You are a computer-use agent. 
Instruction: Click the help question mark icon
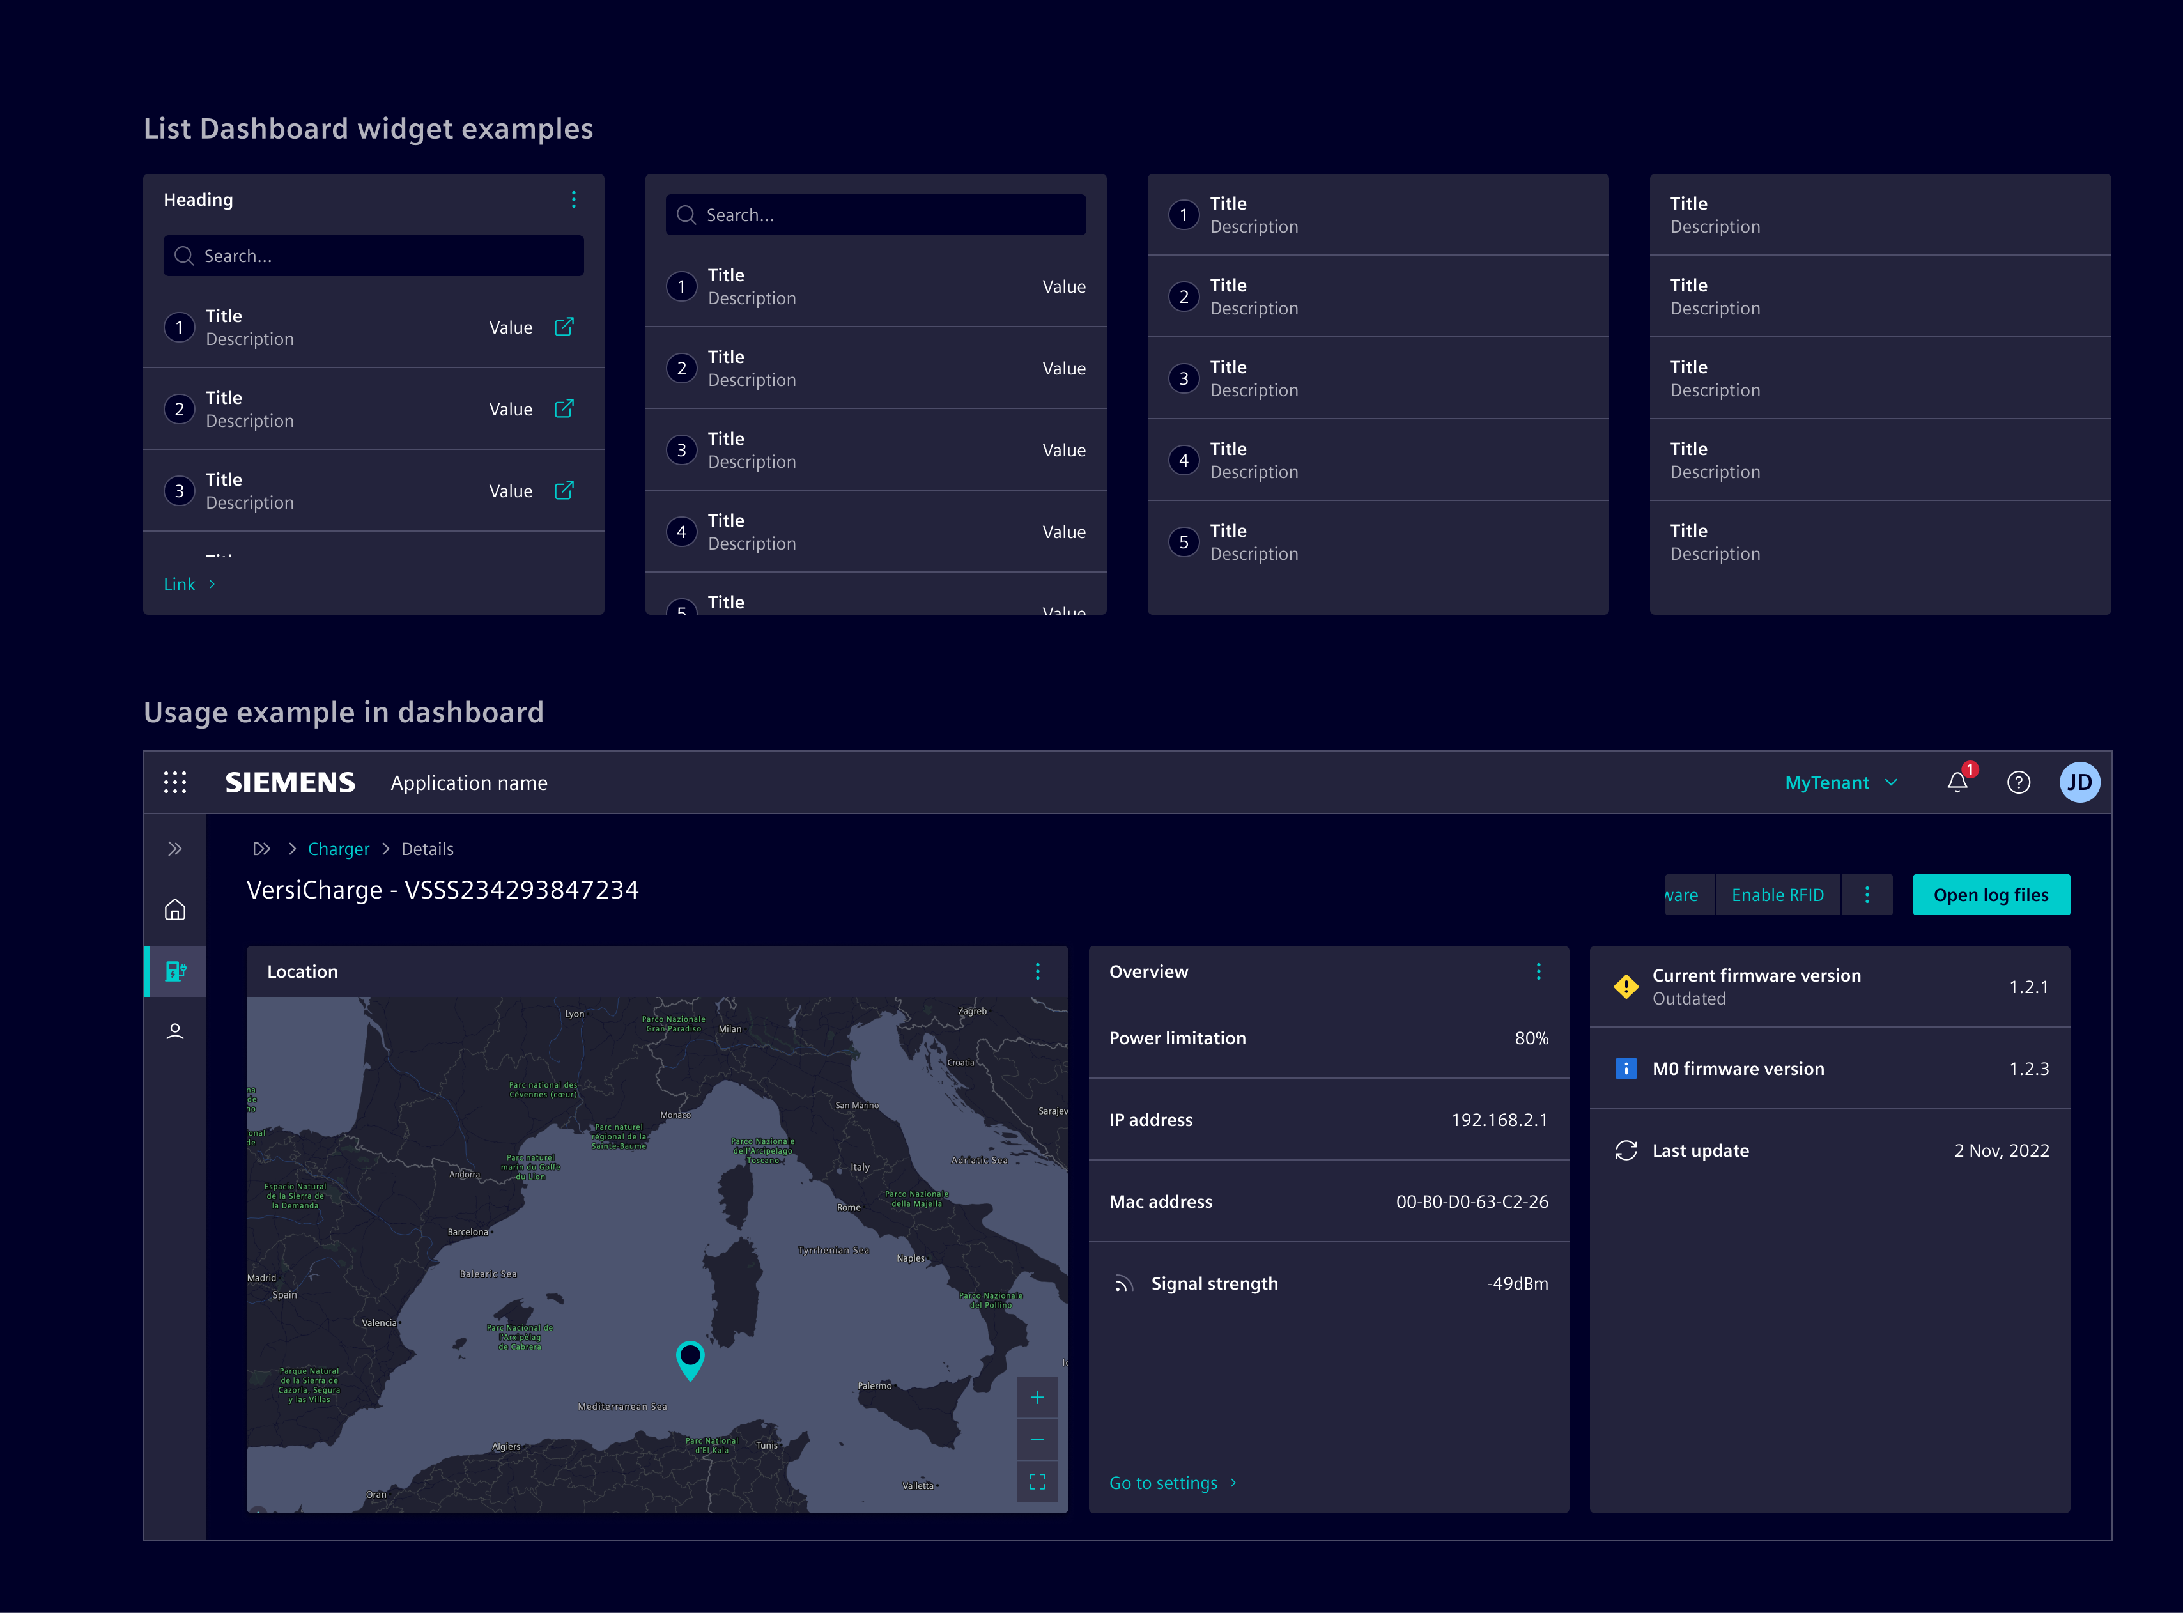[x=2018, y=782]
